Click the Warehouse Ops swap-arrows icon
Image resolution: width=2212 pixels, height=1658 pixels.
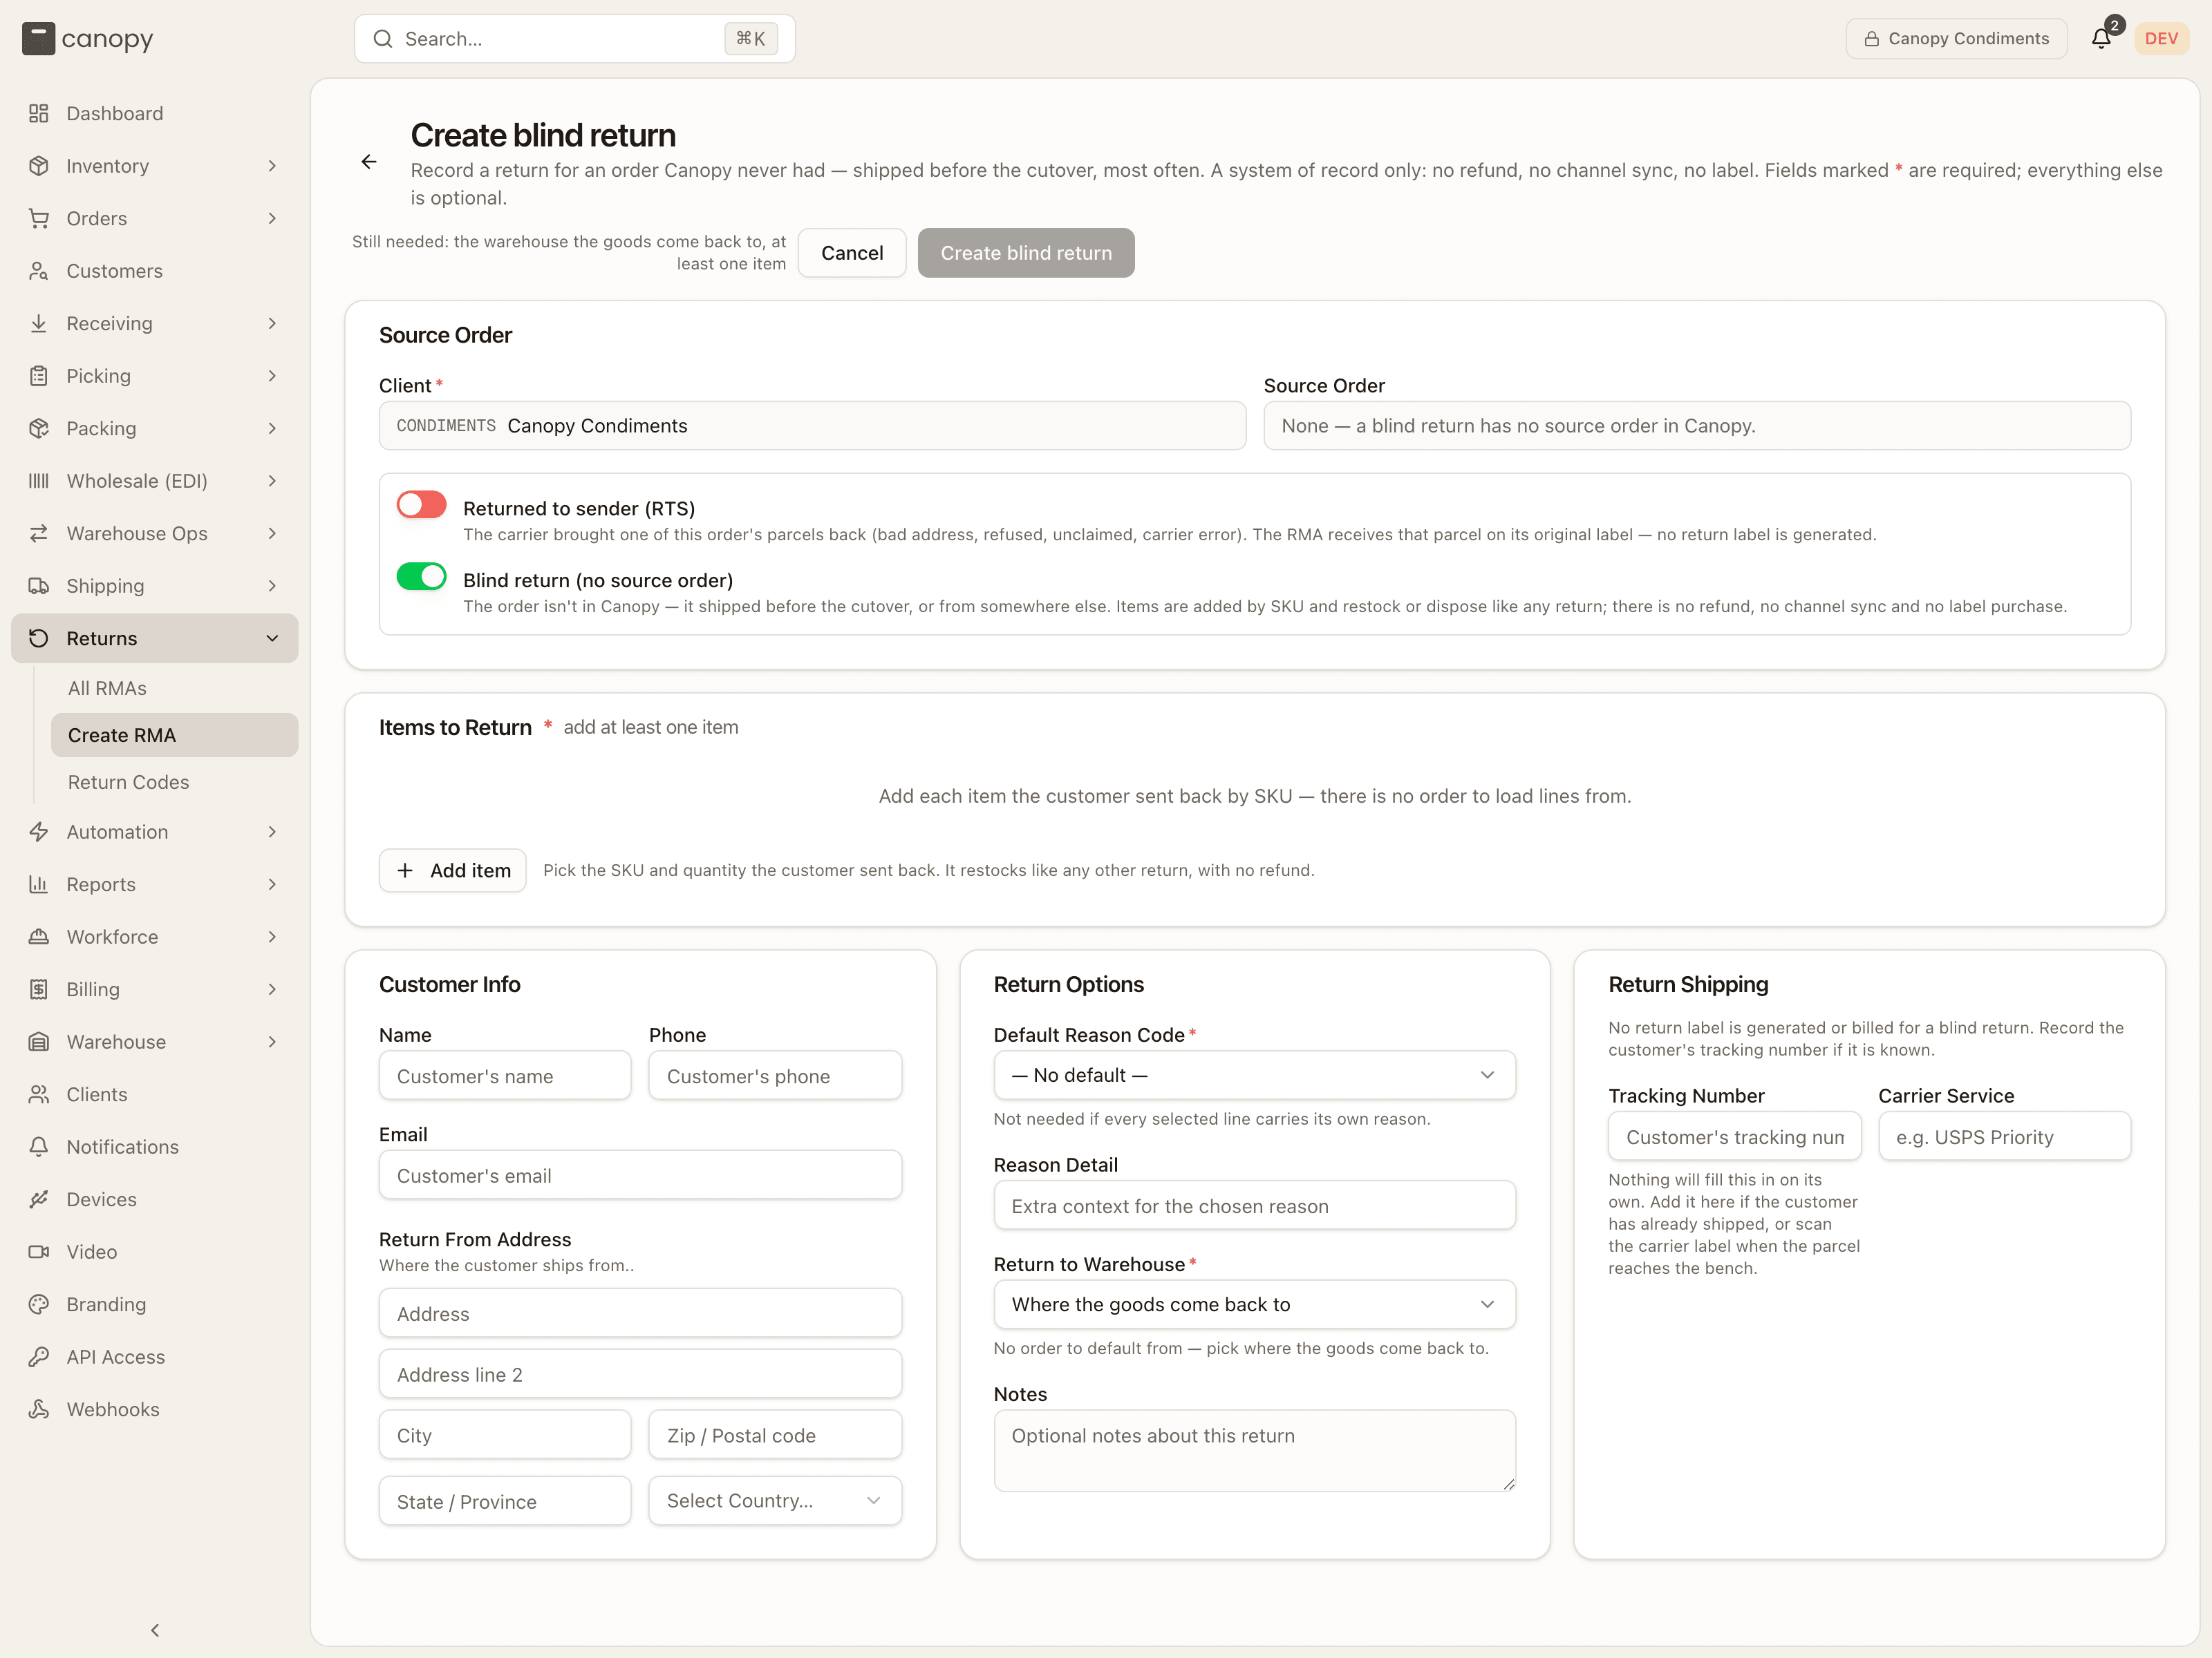(39, 533)
